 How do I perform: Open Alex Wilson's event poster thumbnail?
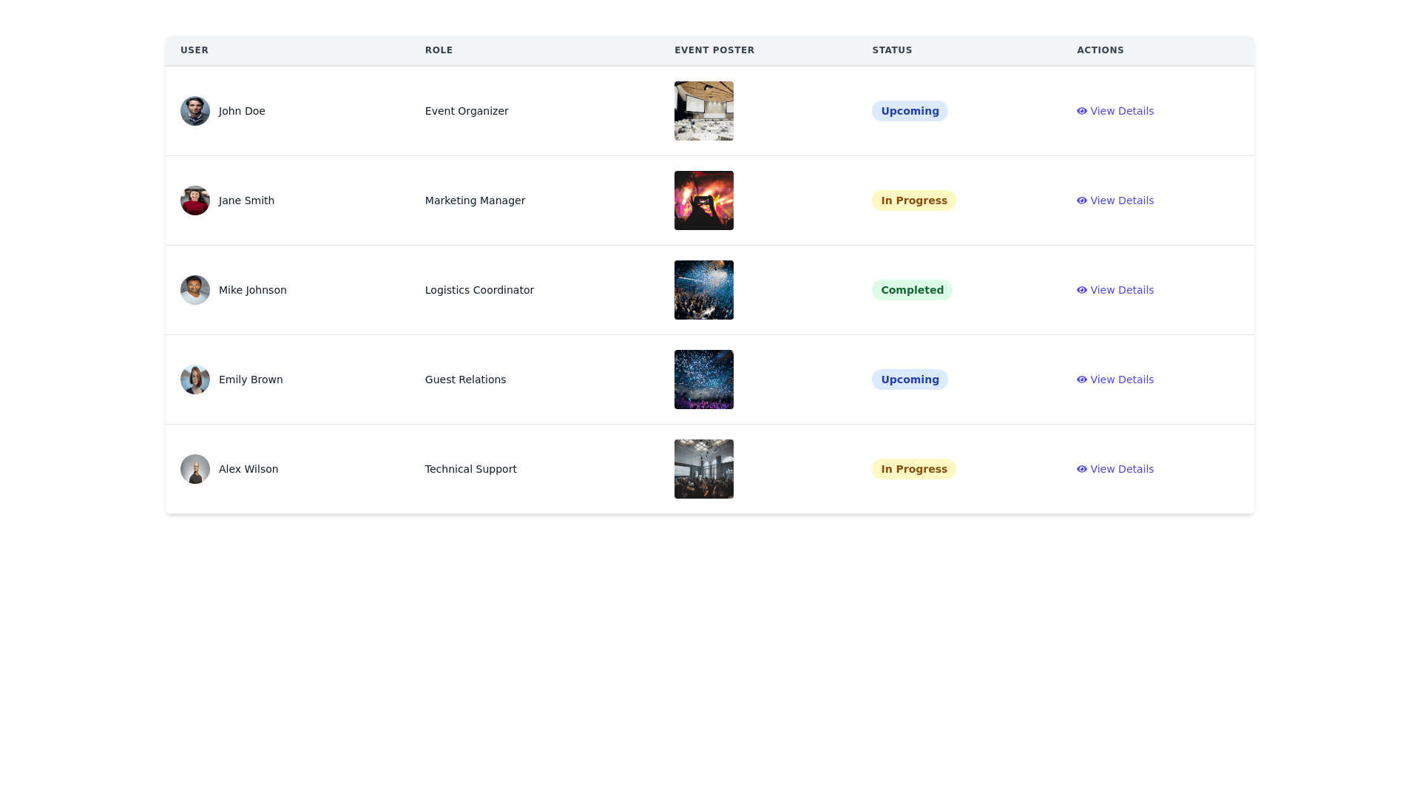tap(704, 469)
